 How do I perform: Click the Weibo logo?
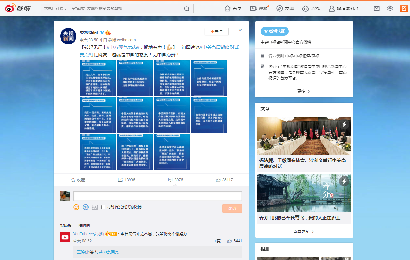[x=17, y=8]
